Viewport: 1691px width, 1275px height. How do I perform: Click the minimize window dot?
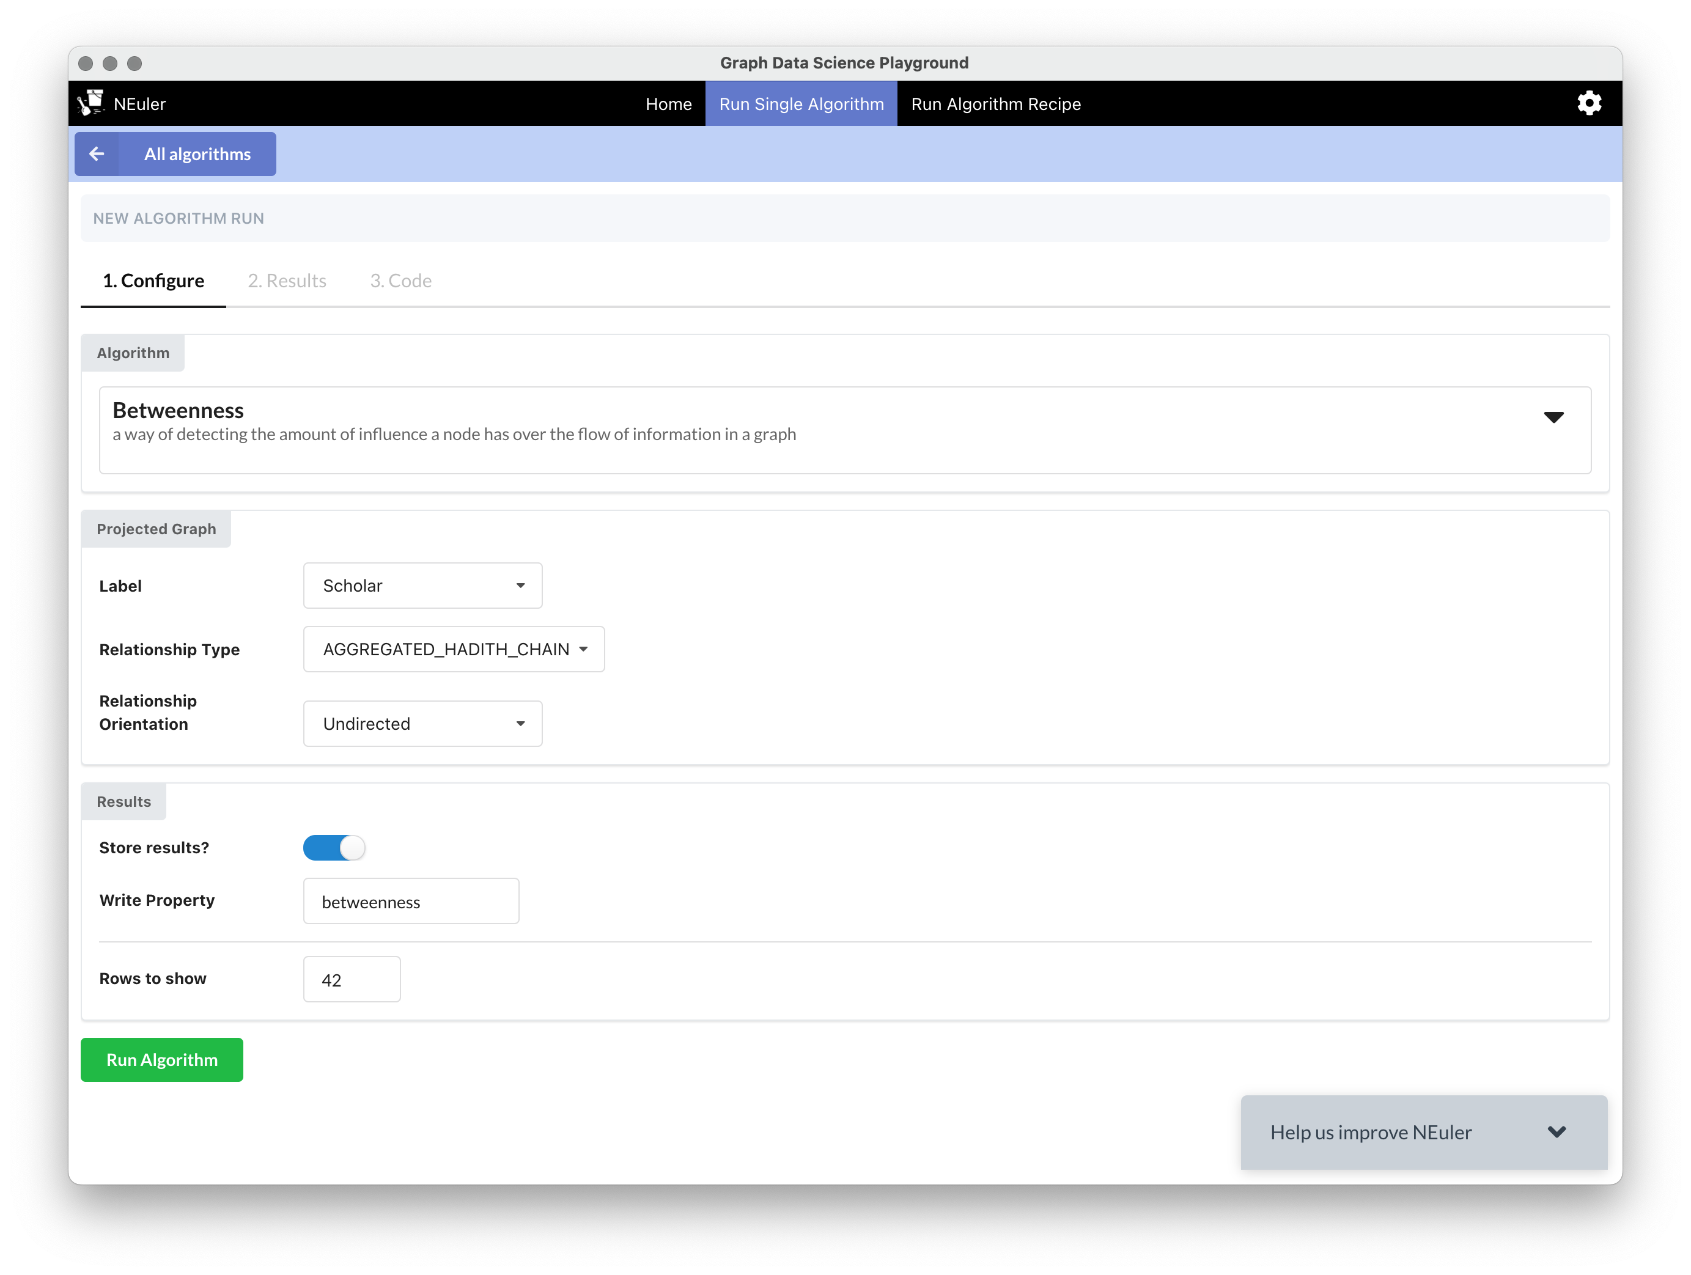[x=110, y=64]
